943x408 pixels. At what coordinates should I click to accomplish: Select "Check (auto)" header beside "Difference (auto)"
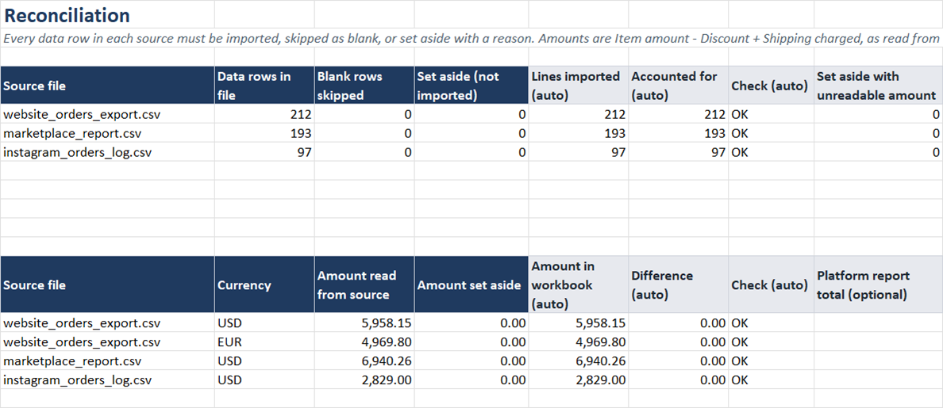771,285
